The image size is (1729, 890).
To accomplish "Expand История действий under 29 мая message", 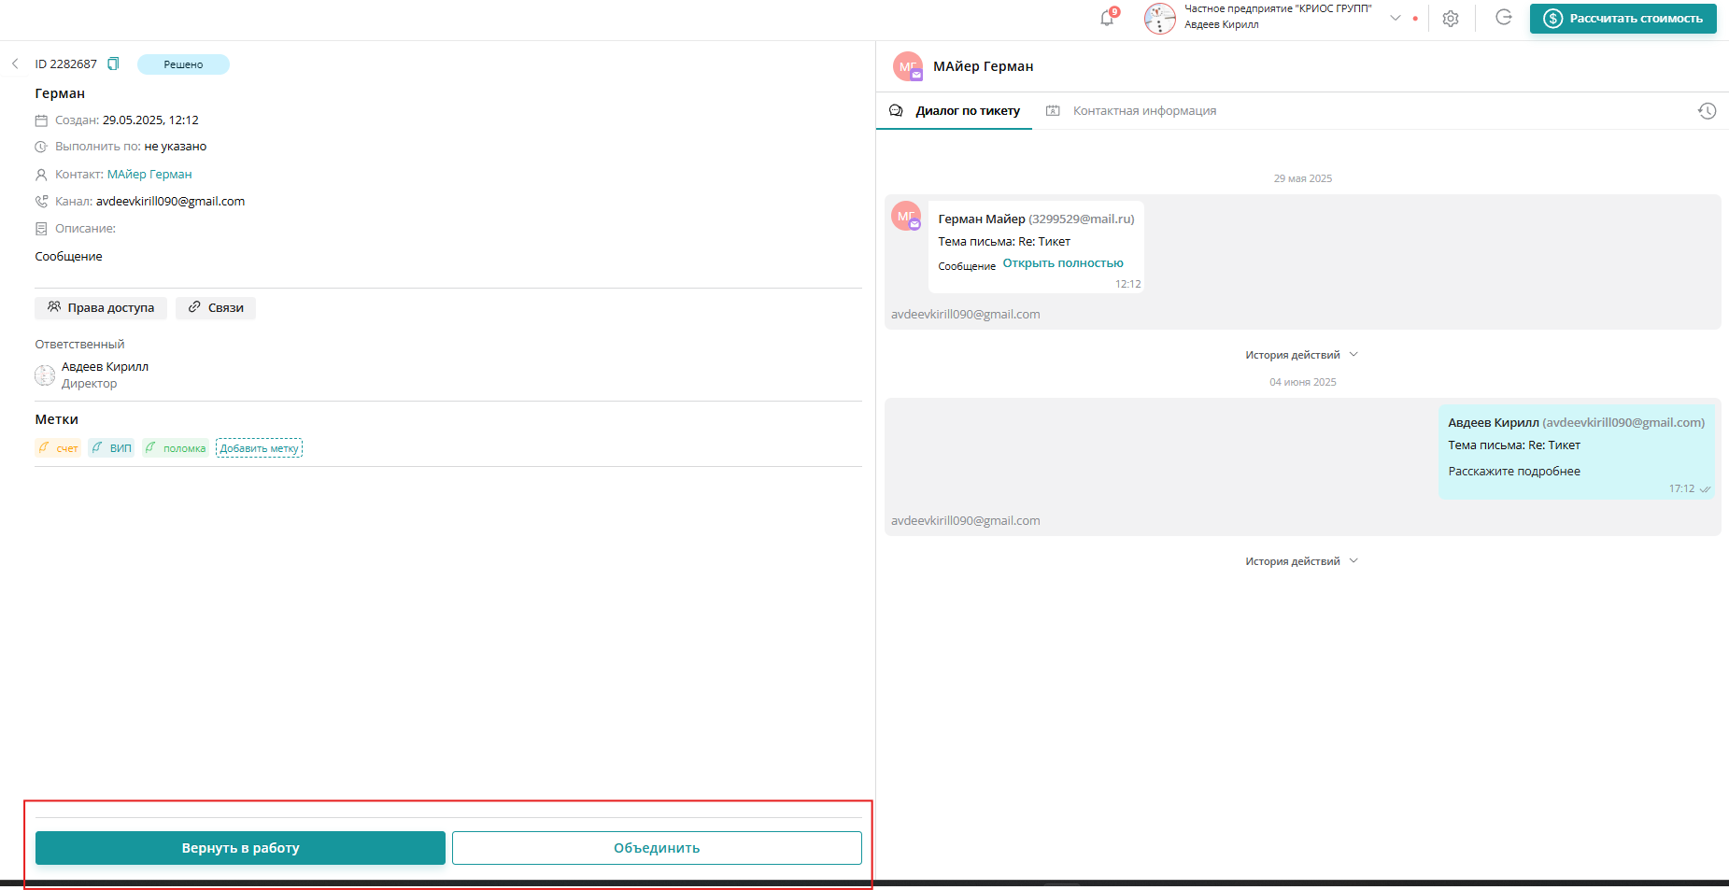I will pos(1302,355).
